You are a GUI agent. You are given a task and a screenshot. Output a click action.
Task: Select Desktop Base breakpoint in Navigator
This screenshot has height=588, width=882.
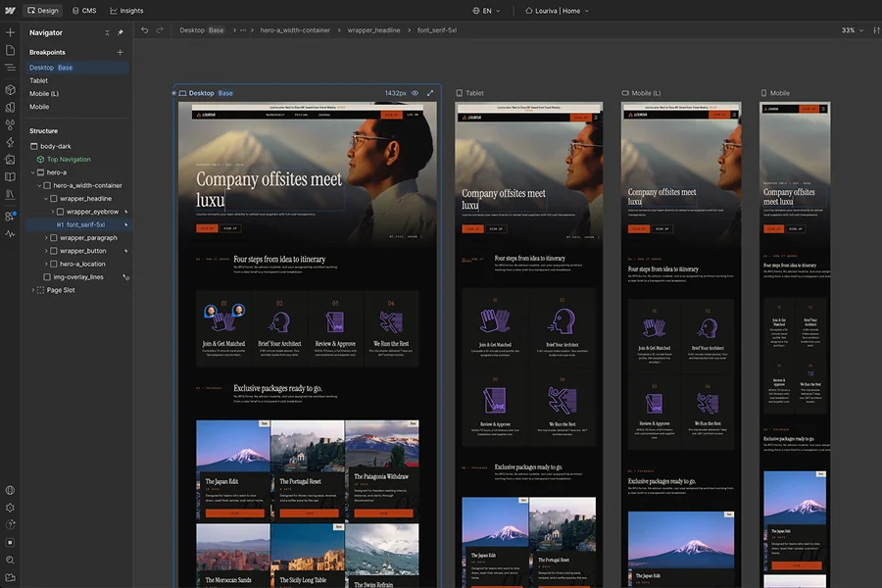[x=76, y=68]
